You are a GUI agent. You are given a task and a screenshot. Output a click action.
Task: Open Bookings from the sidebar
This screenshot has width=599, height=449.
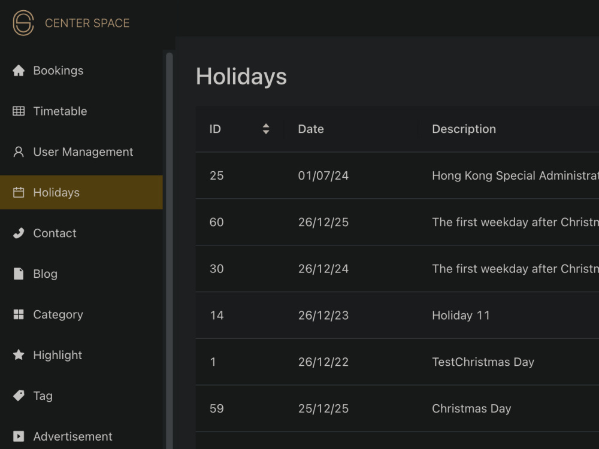pyautogui.click(x=81, y=71)
